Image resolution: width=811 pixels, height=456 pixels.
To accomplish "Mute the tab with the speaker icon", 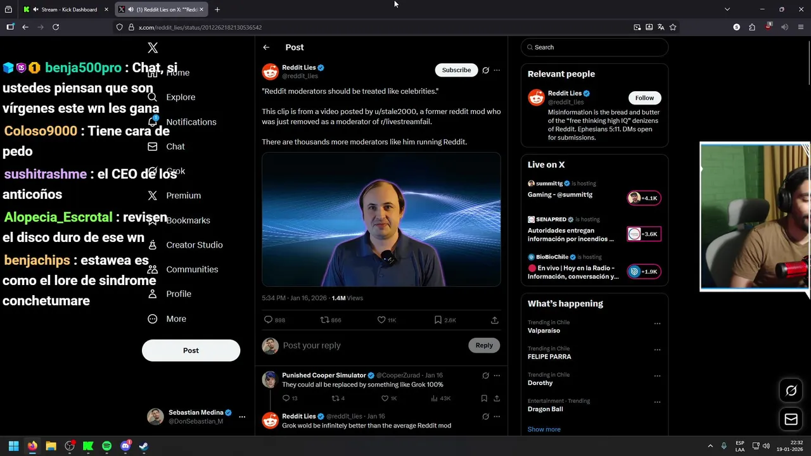I will pos(131,9).
